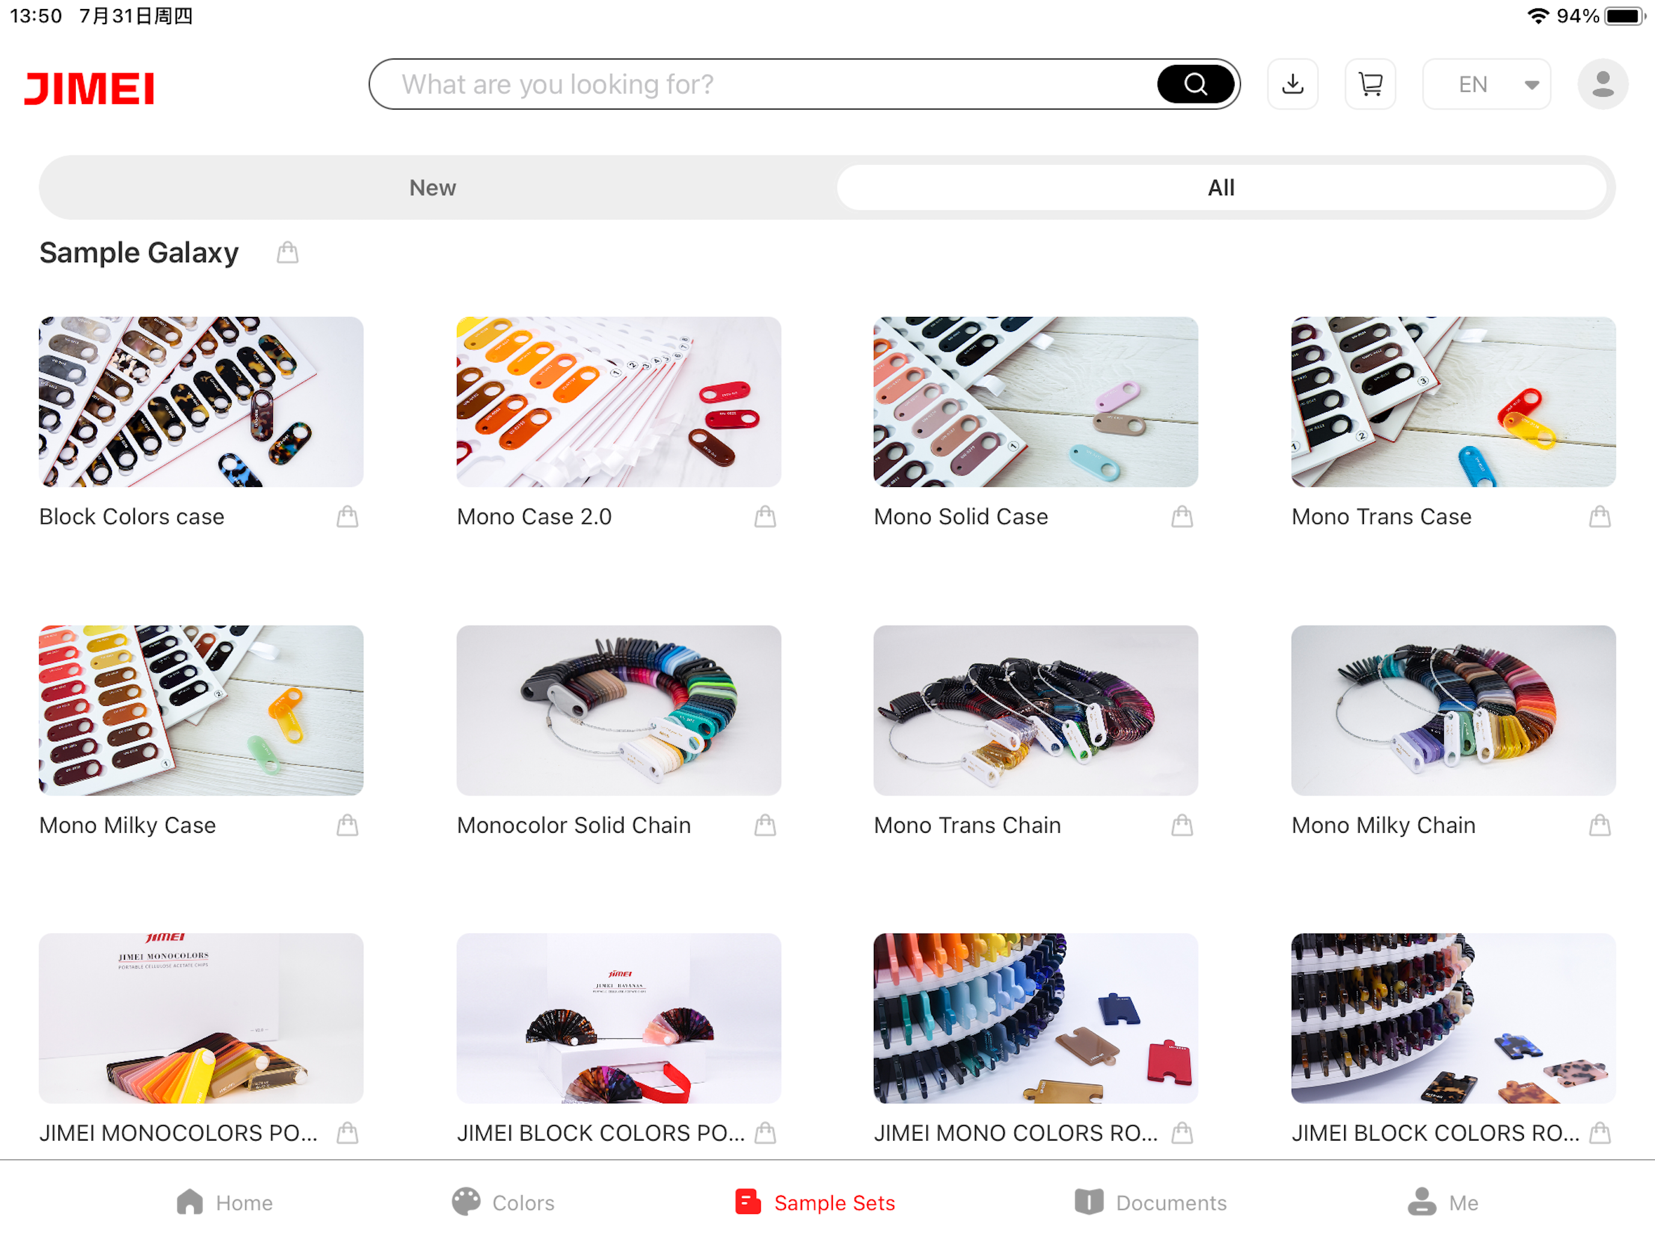
Task: Add Mono Trans Chain to bag
Action: tap(1182, 825)
